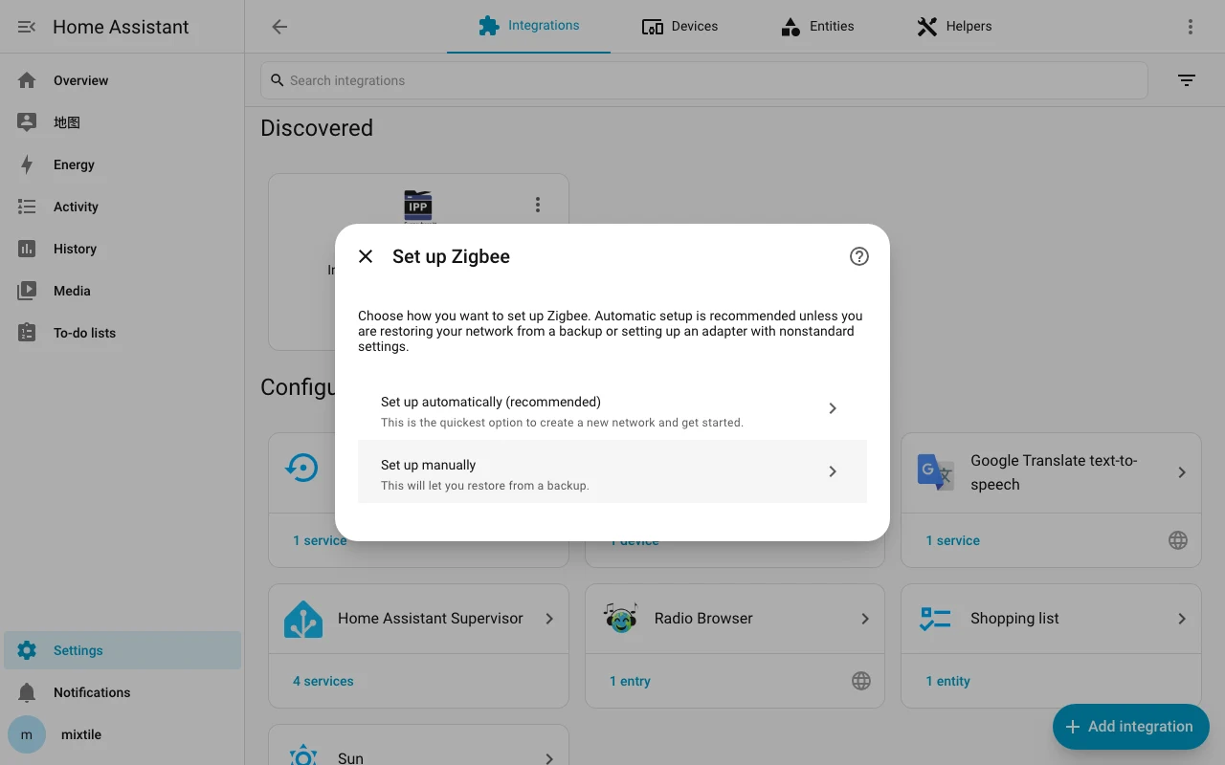Screen dimensions: 1225x765
Task: Click the Google Translate logo icon
Action: pyautogui.click(x=936, y=472)
